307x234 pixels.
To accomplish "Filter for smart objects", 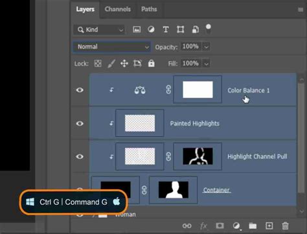I will pyautogui.click(x=196, y=29).
